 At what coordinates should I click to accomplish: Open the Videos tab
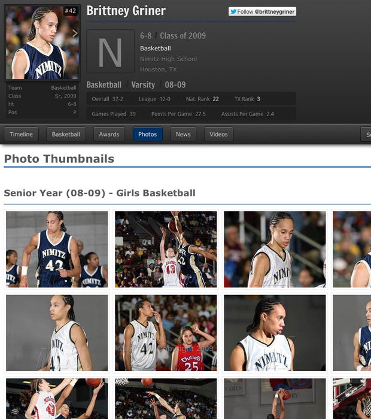(218, 134)
